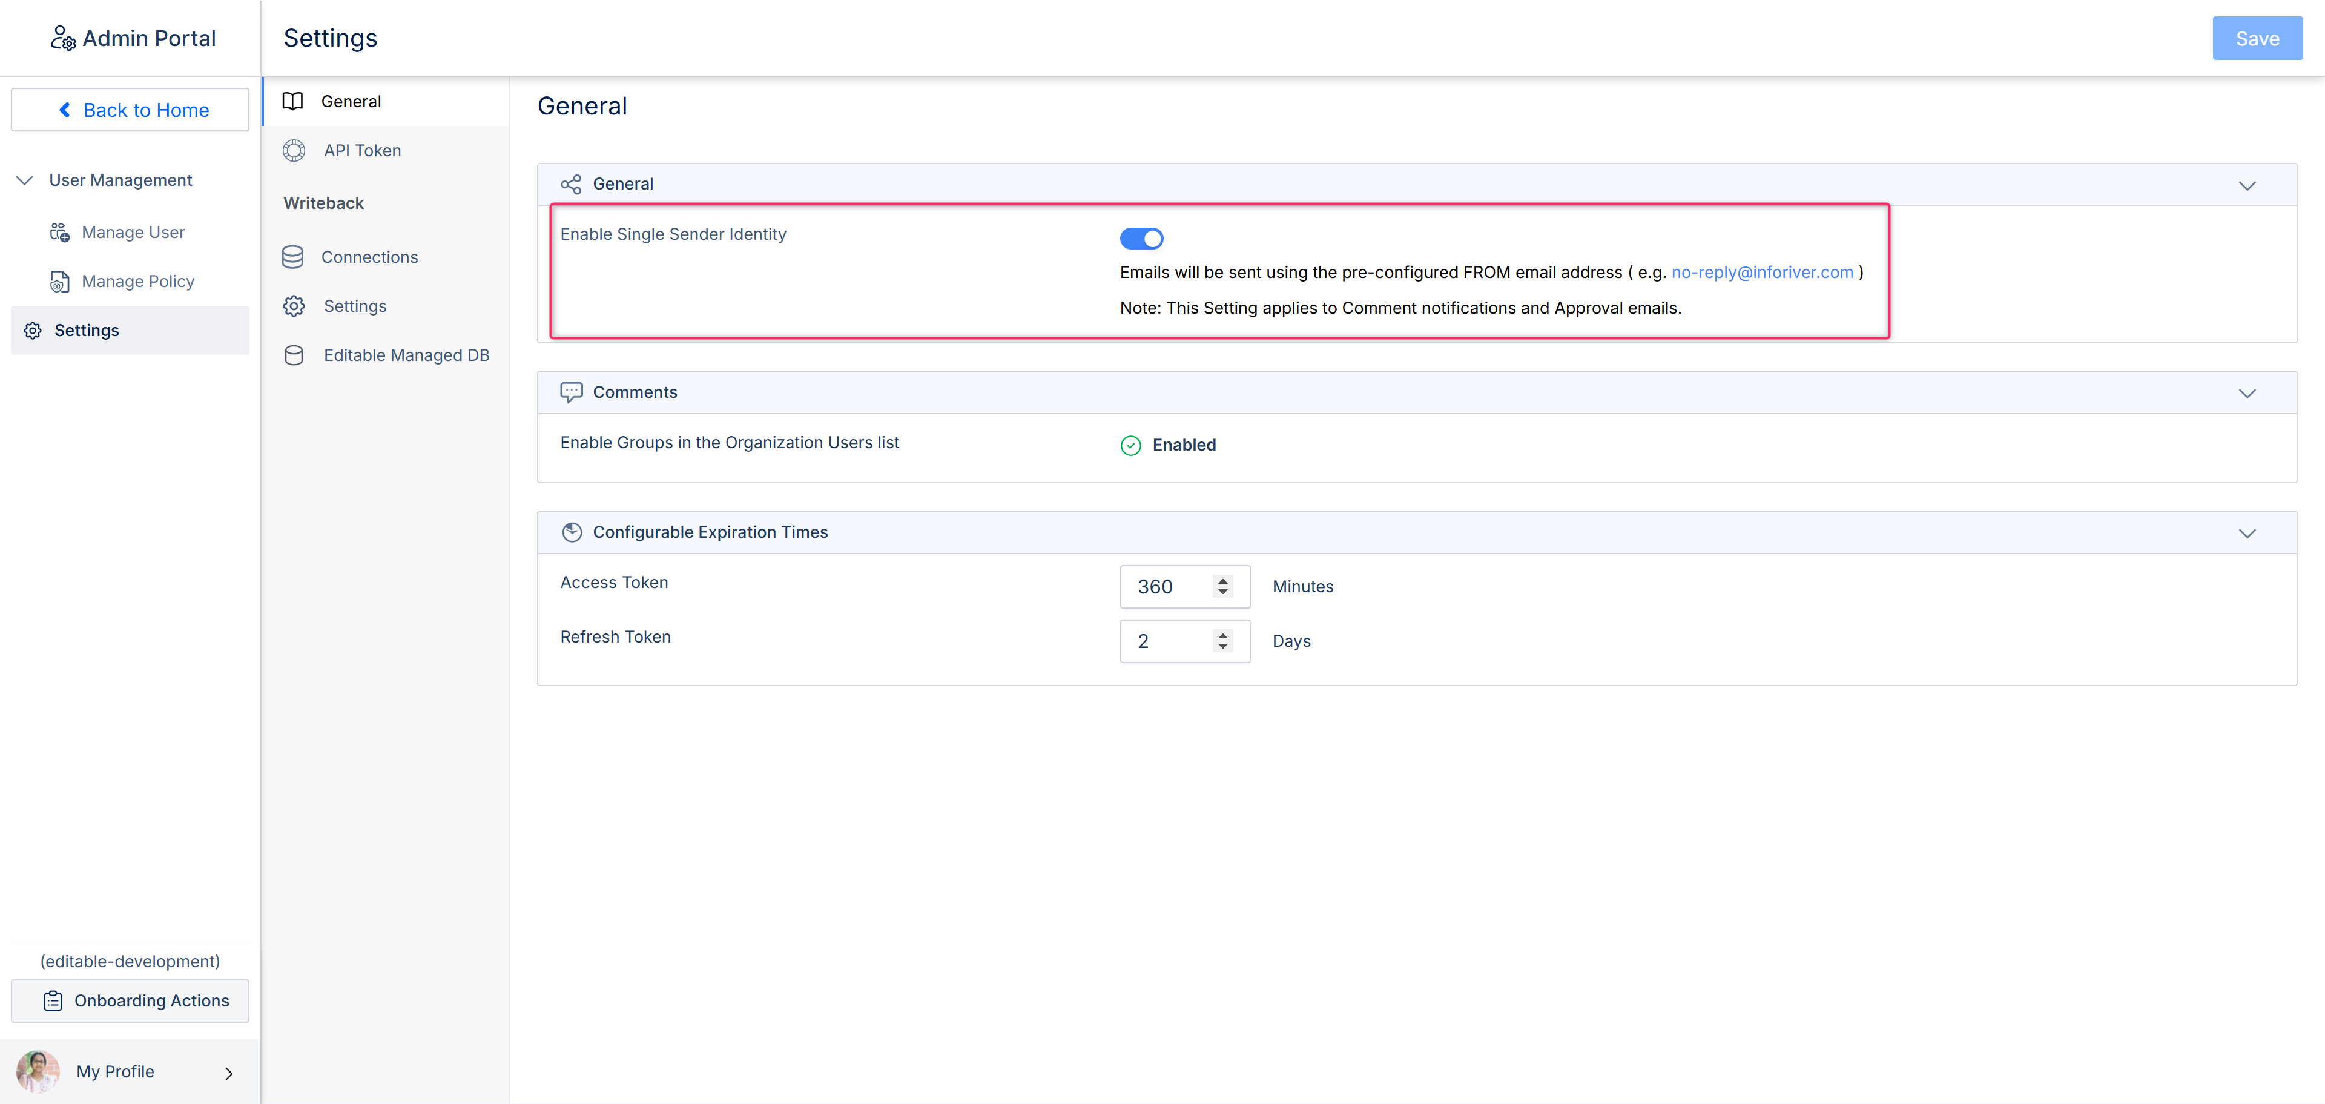Click the Connections database icon
This screenshot has width=2325, height=1104.
click(x=292, y=257)
